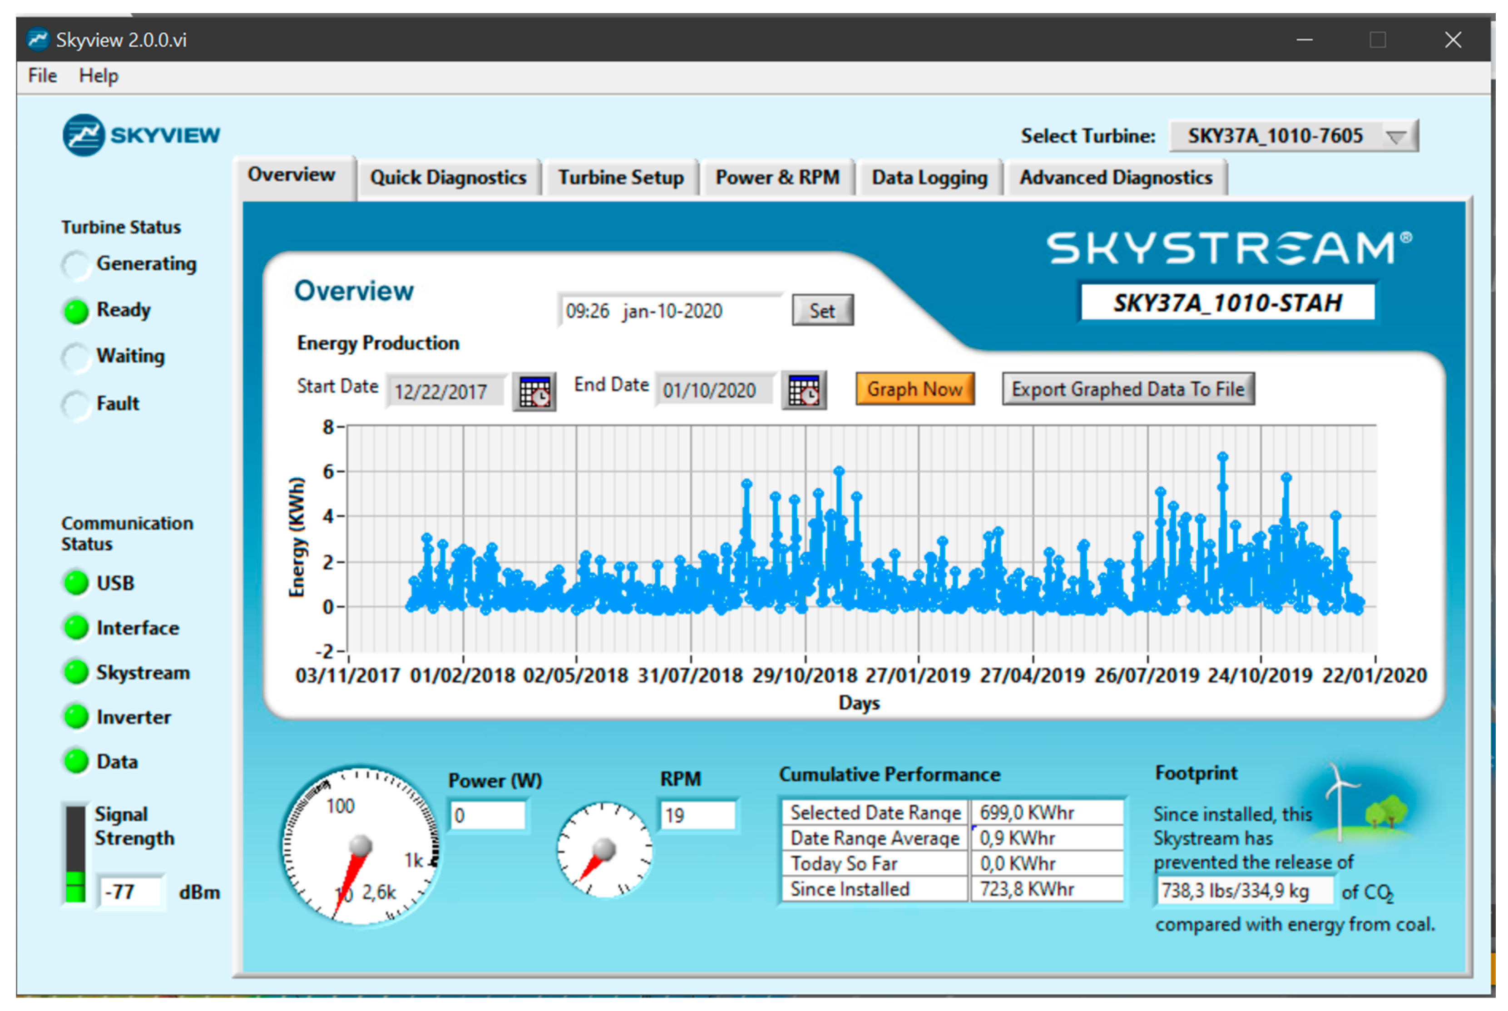
Task: Click the Generating status indicator
Action: (76, 264)
